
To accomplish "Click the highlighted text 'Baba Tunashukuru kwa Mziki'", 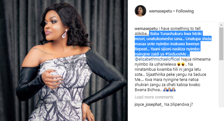I will pos(176,34).
